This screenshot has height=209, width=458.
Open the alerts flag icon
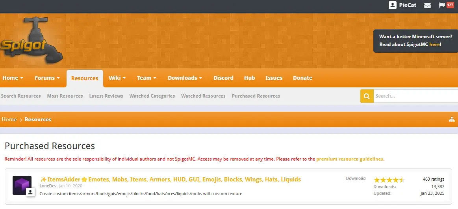point(441,5)
